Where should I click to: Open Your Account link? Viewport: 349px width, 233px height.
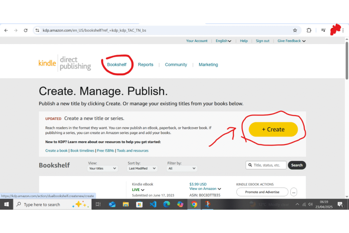[197, 41]
